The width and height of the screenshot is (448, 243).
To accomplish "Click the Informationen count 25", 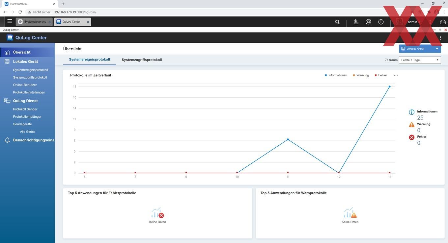I will [420, 118].
